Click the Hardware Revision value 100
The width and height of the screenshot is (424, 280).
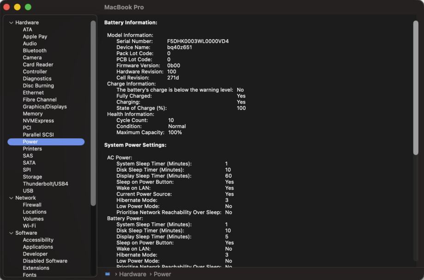coord(172,71)
